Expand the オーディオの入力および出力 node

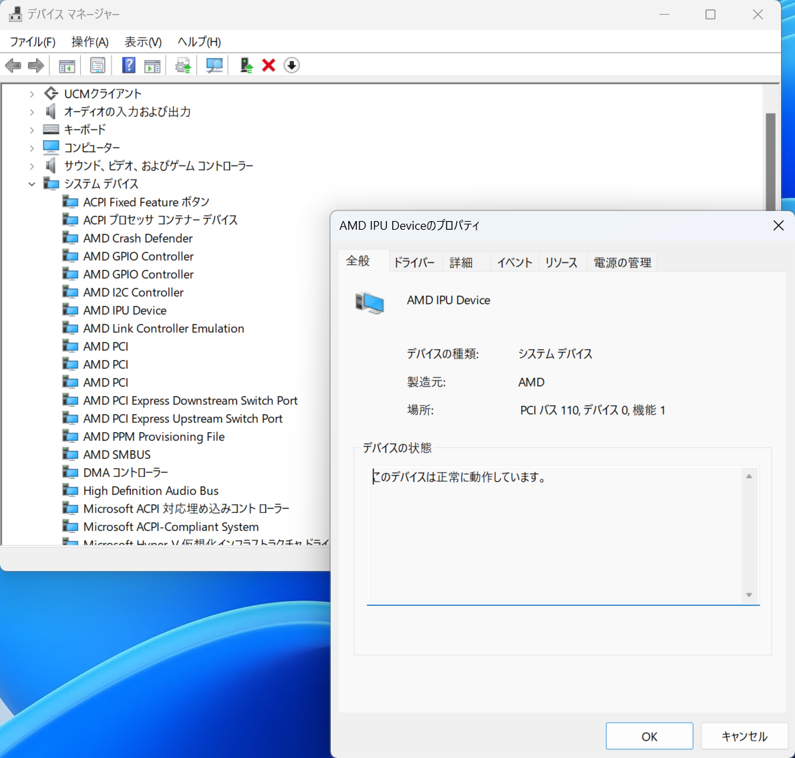coord(32,112)
